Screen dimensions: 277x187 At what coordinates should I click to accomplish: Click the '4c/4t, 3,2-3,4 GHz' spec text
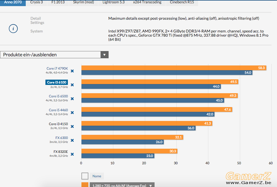tap(57, 114)
